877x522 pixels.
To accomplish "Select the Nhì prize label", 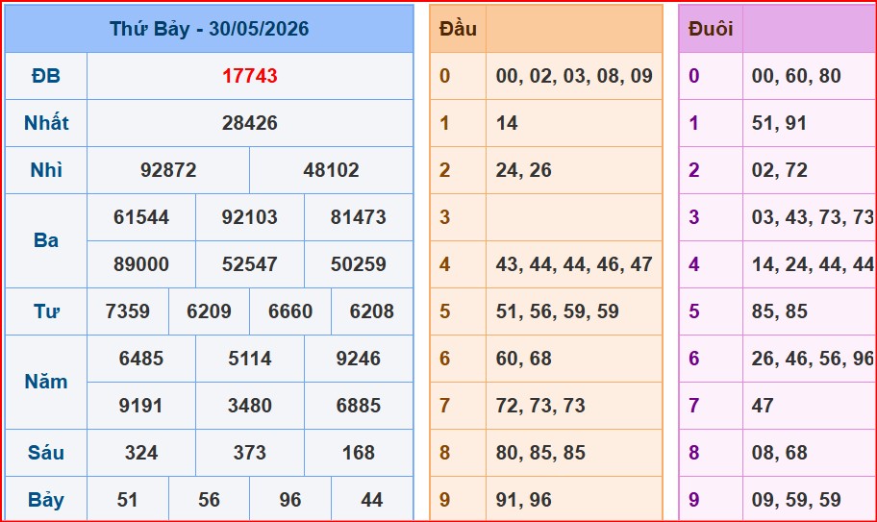I will point(46,169).
